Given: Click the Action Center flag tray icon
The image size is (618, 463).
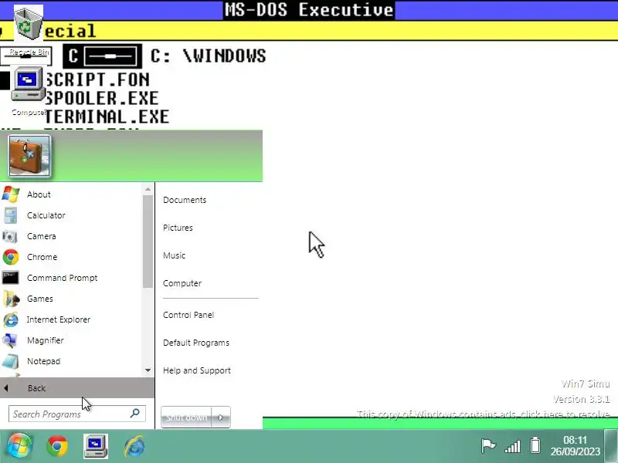Looking at the screenshot, I should tap(488, 446).
